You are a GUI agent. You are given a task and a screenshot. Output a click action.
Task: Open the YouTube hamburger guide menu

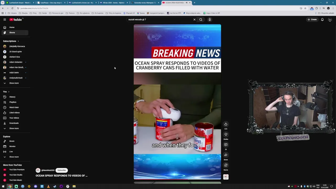pyautogui.click(x=4, y=19)
